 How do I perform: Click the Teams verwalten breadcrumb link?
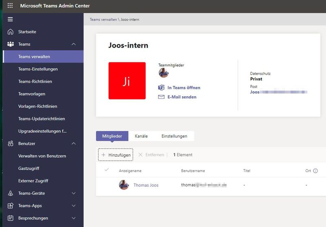tap(104, 20)
